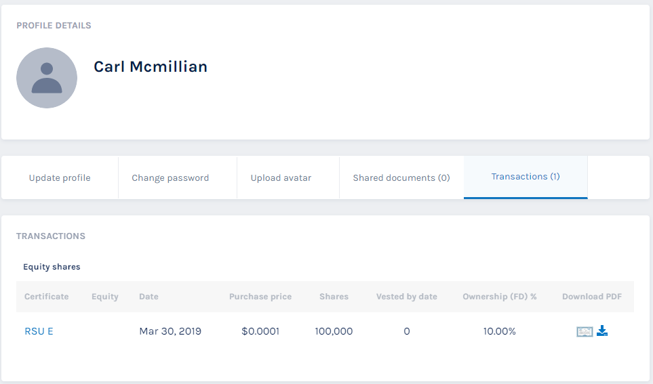The width and height of the screenshot is (653, 384).
Task: Open Shared documents (0) tab
Action: [401, 178]
